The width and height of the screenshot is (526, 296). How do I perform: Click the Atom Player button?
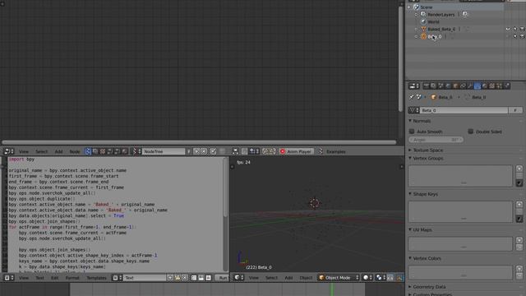point(296,151)
